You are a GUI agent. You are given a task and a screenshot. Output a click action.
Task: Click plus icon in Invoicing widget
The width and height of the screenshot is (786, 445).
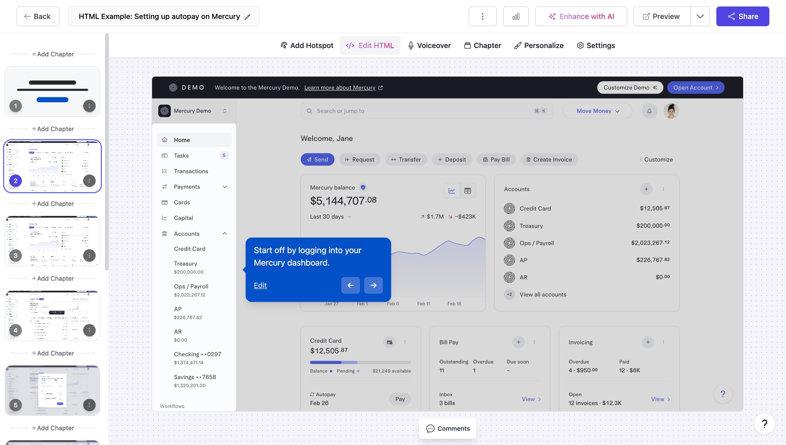pyautogui.click(x=648, y=342)
